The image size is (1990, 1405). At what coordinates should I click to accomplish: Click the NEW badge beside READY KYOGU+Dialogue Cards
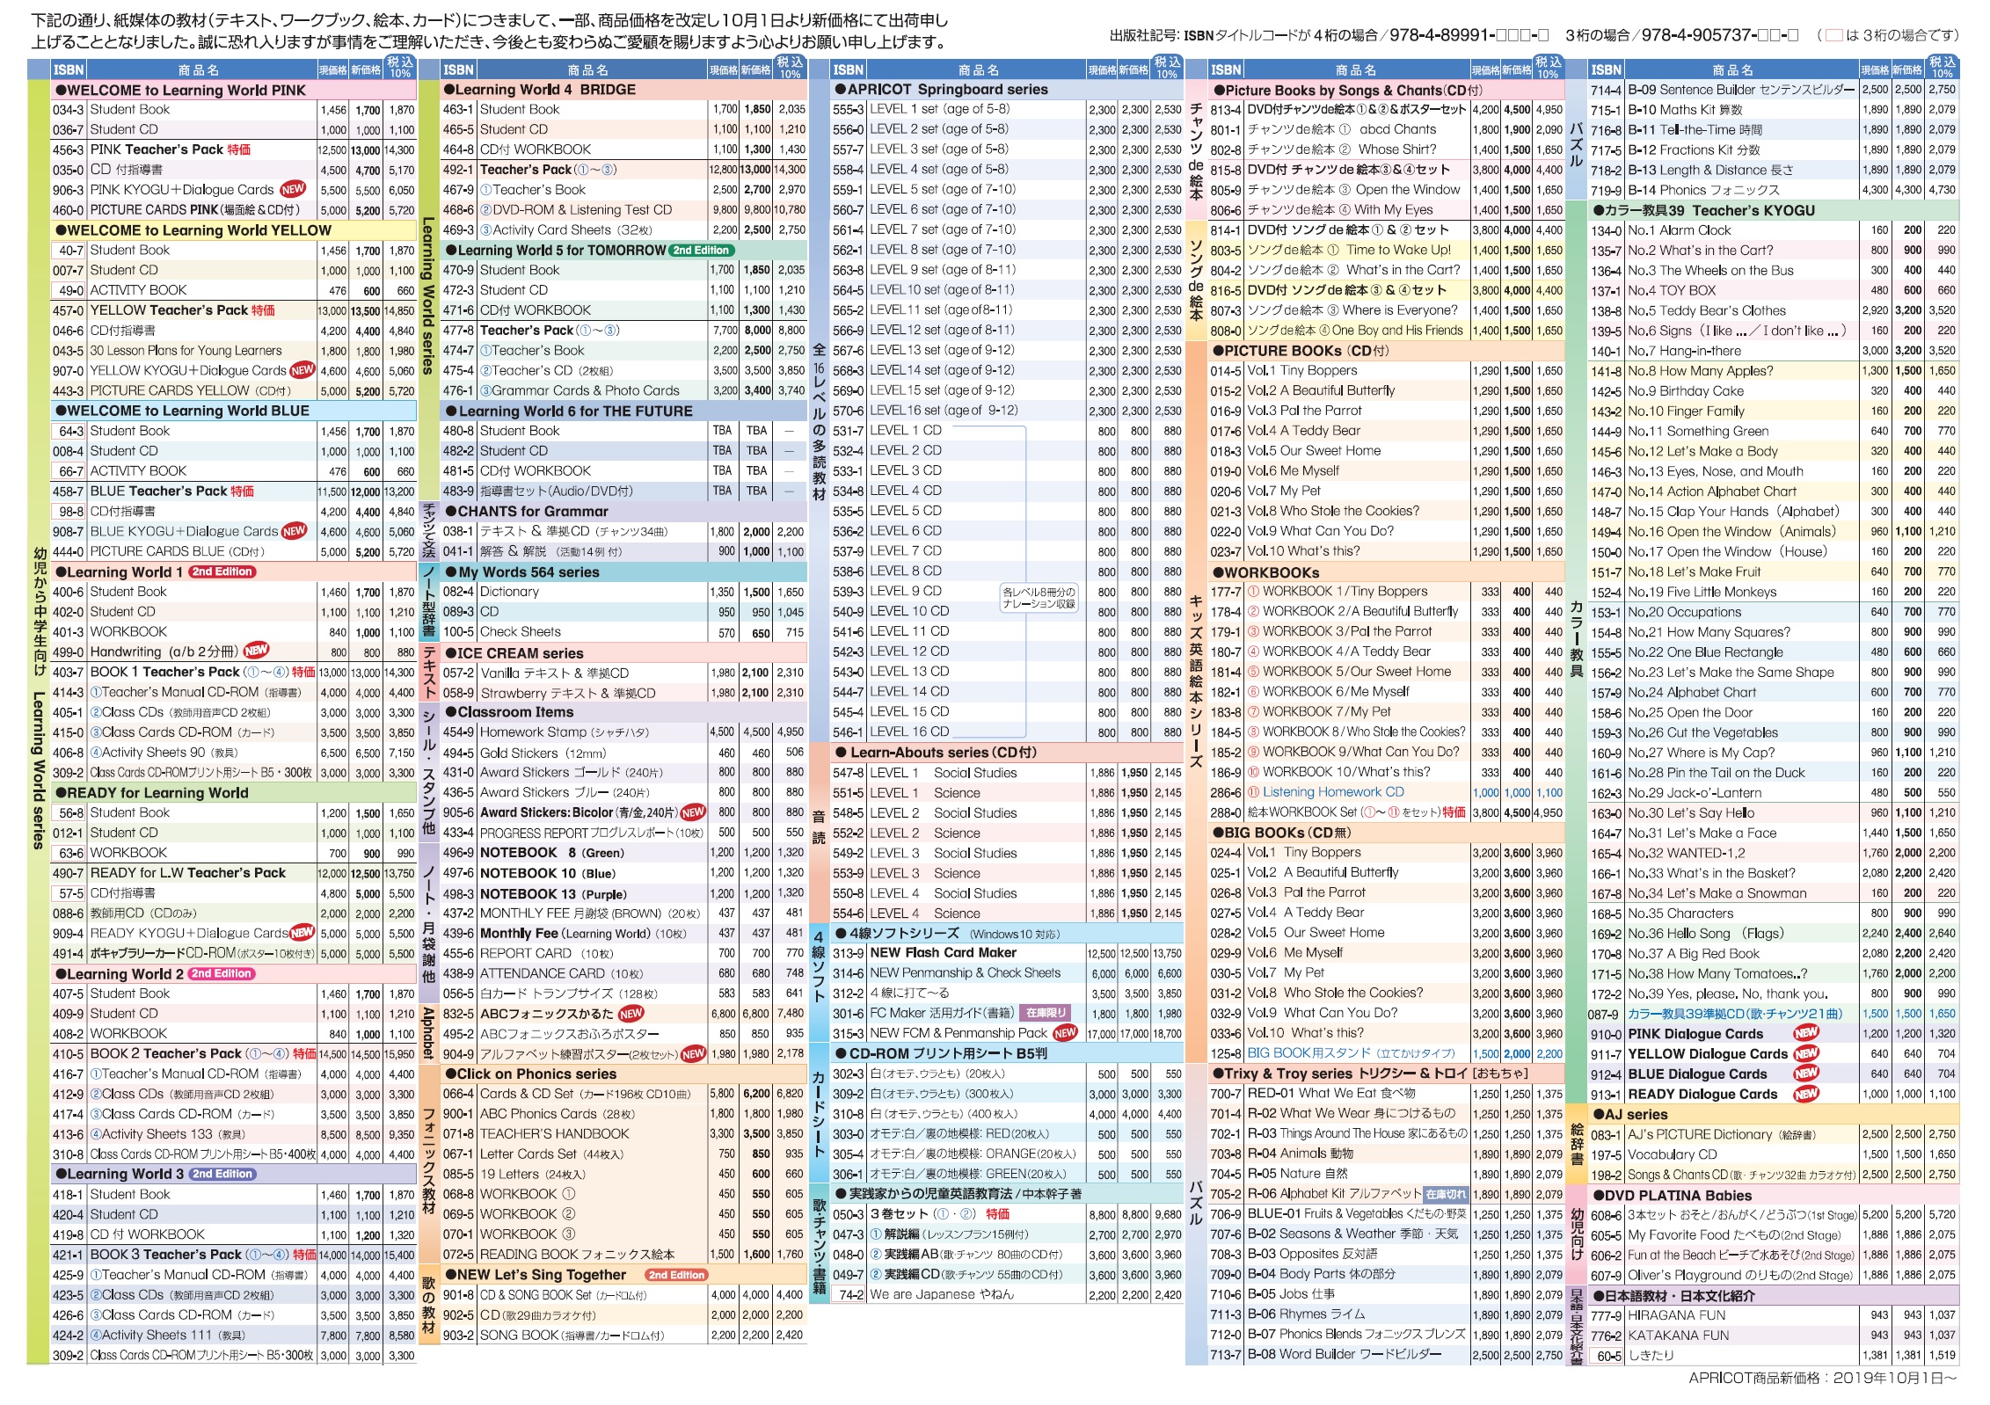303,932
